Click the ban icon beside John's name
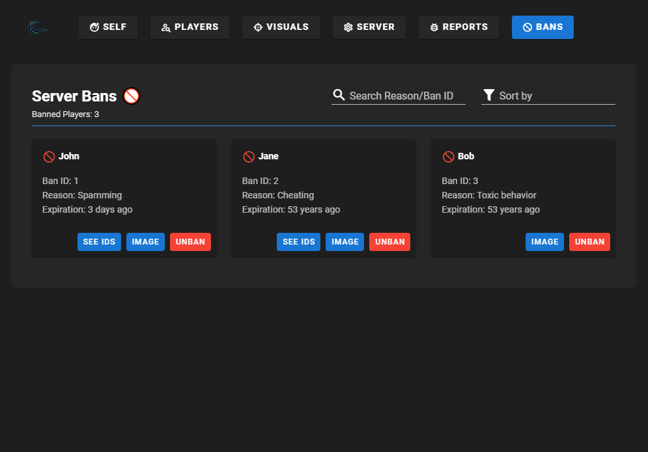 [x=48, y=156]
